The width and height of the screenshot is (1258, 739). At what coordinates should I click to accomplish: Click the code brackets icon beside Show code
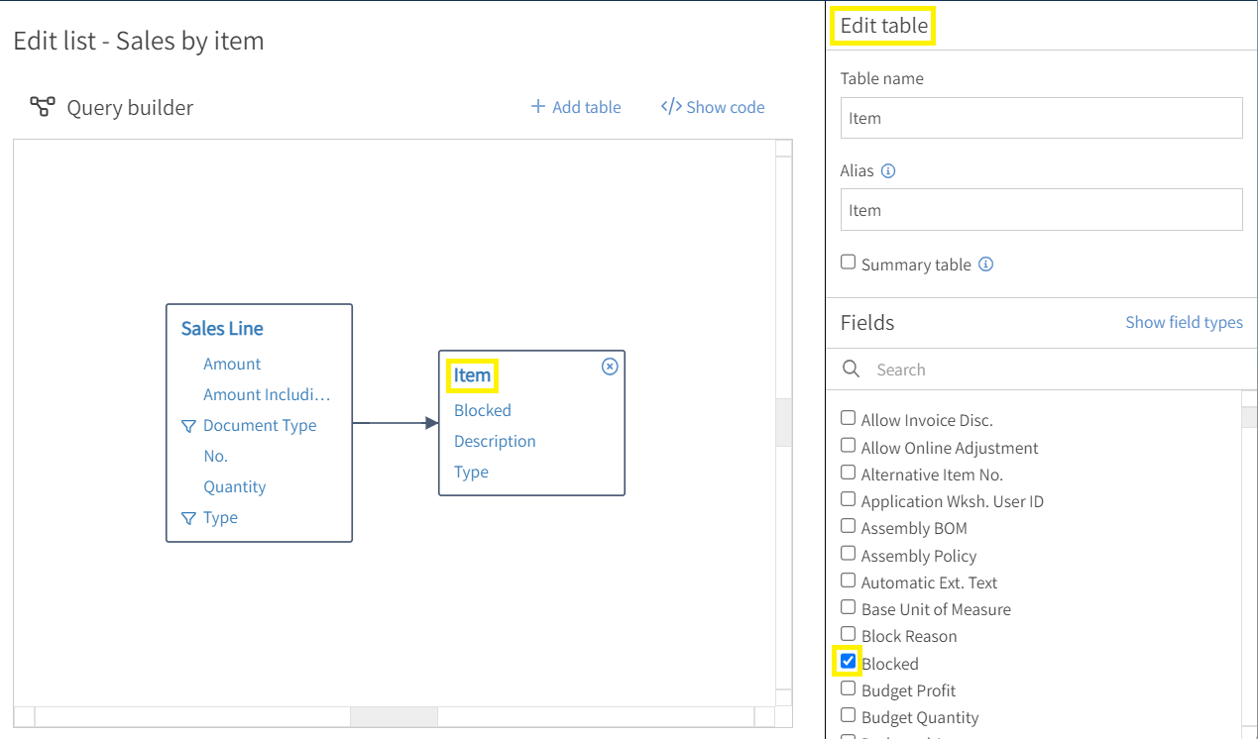(670, 106)
